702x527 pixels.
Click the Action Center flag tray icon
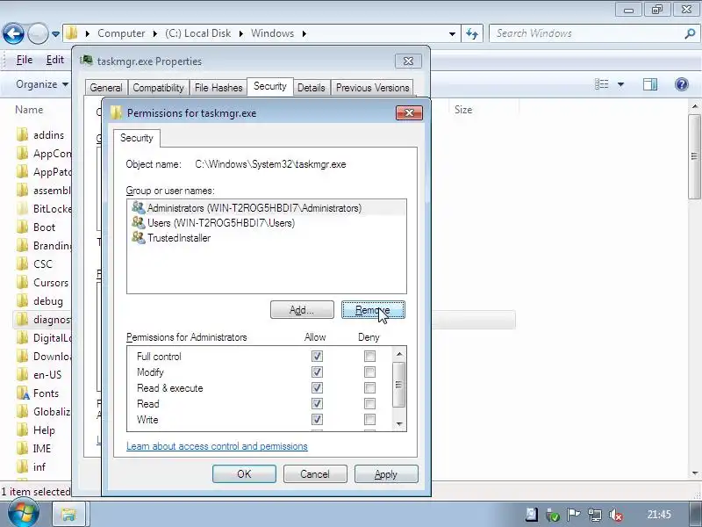574,515
